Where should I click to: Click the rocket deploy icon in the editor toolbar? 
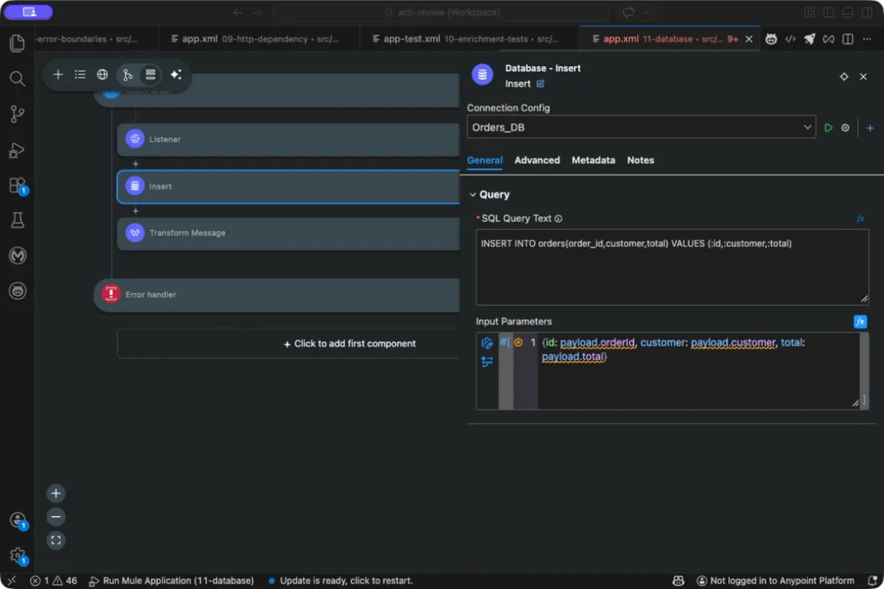click(809, 39)
